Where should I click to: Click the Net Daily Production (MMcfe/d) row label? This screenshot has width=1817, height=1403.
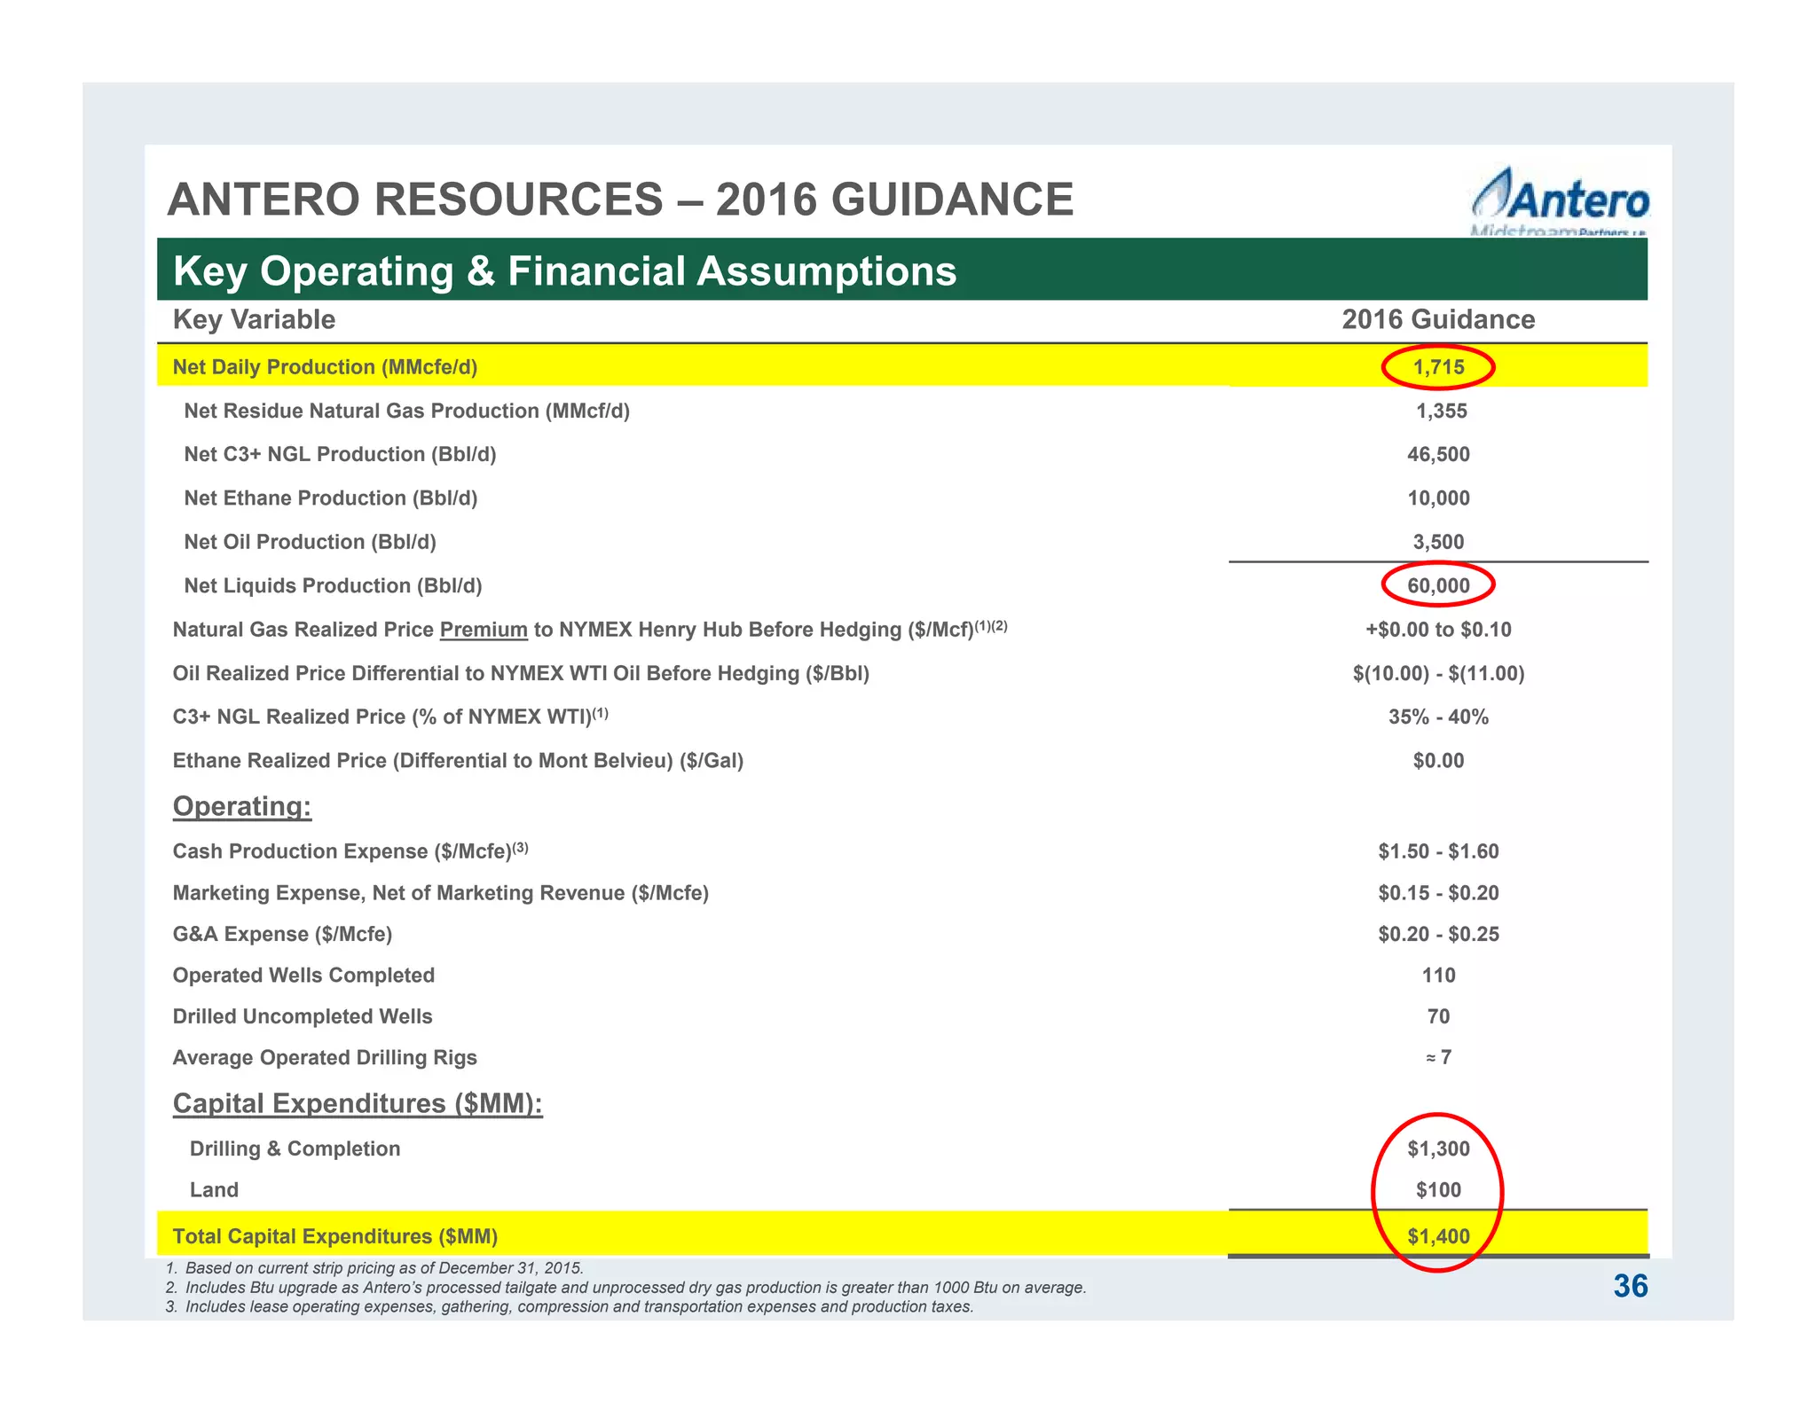tap(325, 367)
